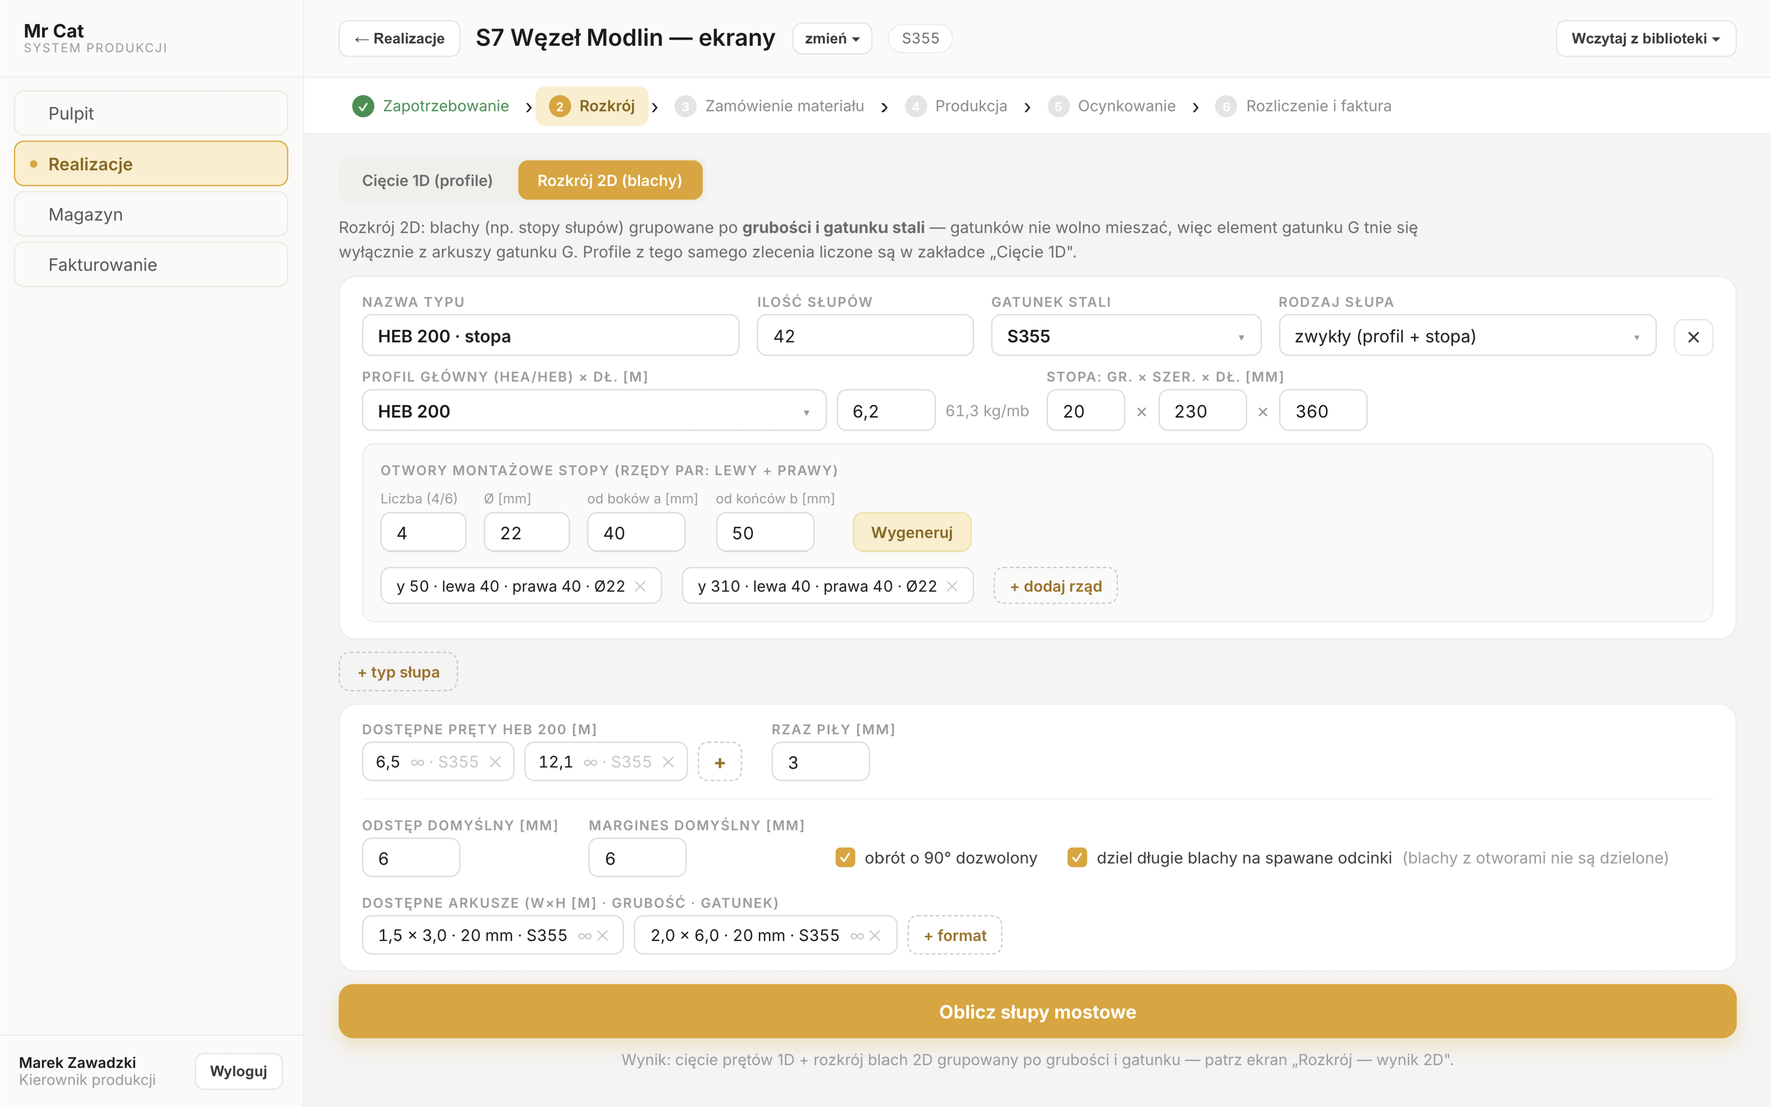Switch to the Cięcie 1D (profile) tab
This screenshot has width=1771, height=1107.
point(427,181)
